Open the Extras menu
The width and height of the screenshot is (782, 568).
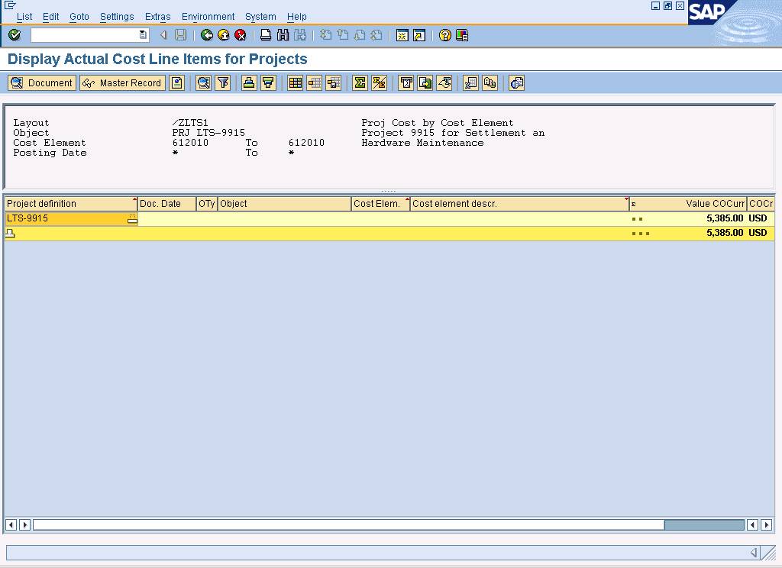click(157, 17)
